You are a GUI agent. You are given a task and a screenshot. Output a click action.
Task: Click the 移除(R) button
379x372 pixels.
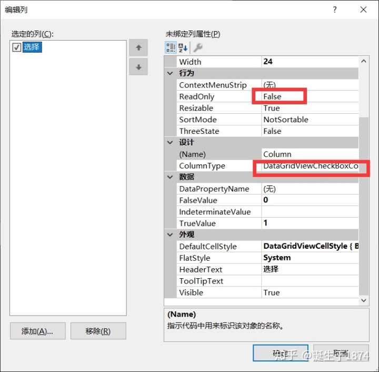coord(98,331)
